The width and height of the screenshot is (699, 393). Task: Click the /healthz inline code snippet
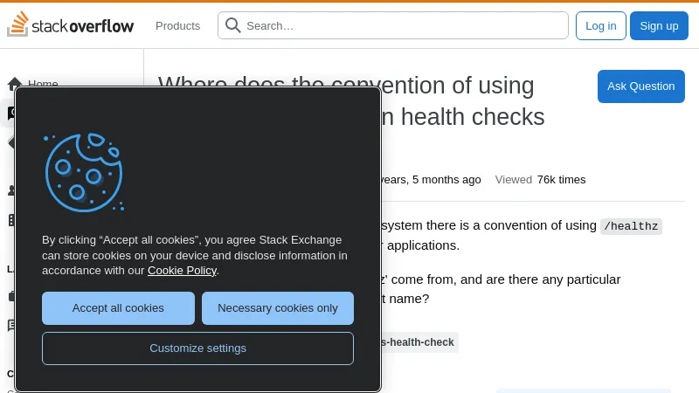tap(631, 226)
